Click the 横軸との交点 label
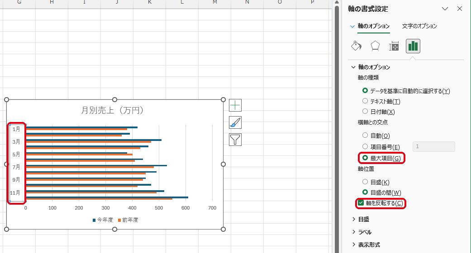Image resolution: width=471 pixels, height=253 pixels. click(373, 122)
